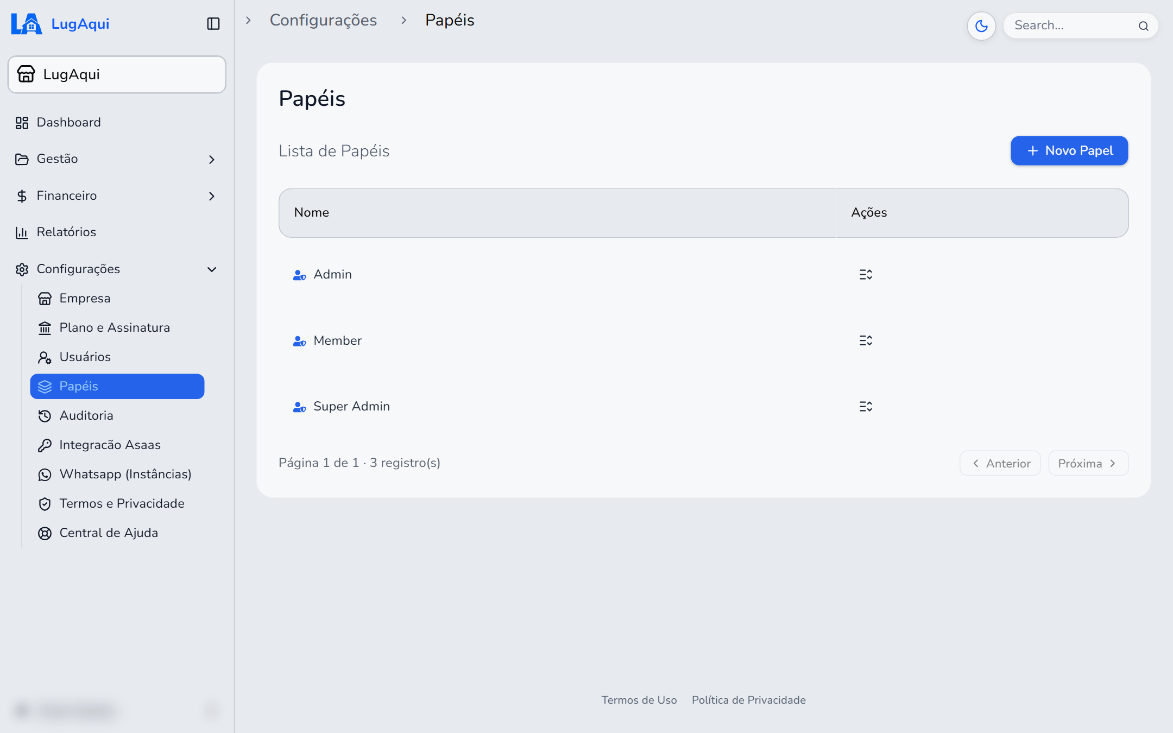This screenshot has width=1173, height=733.
Task: Open Financeiro menu item
Action: (117, 196)
